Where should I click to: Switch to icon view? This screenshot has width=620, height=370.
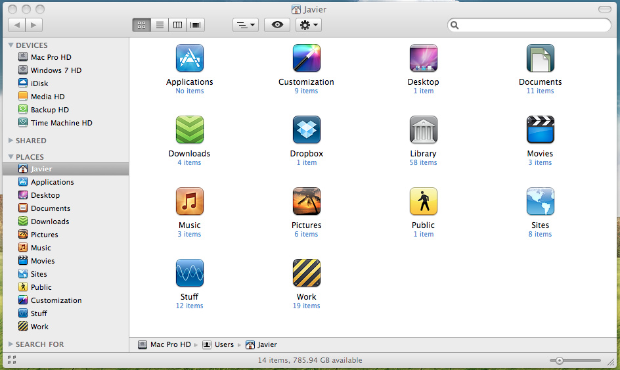tap(142, 26)
